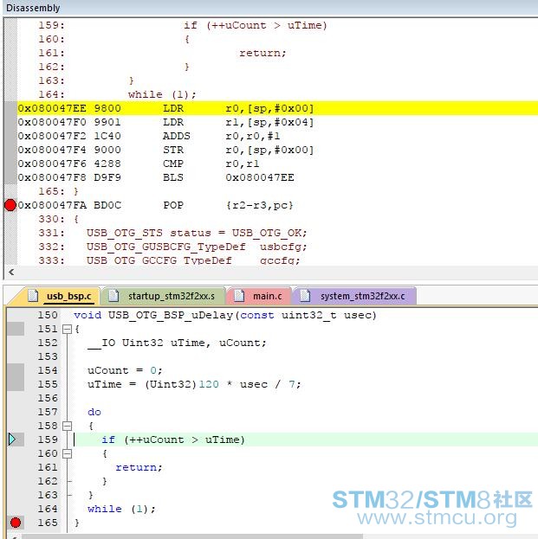
Task: Select the CMP r0,r1 instruction row
Action: [139, 164]
